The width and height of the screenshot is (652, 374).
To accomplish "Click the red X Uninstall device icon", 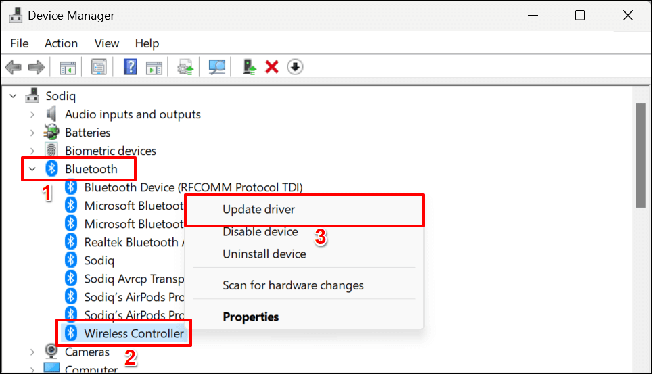I will (272, 67).
